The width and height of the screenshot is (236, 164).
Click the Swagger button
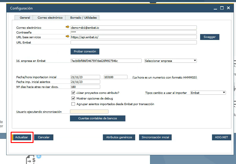point(211,37)
